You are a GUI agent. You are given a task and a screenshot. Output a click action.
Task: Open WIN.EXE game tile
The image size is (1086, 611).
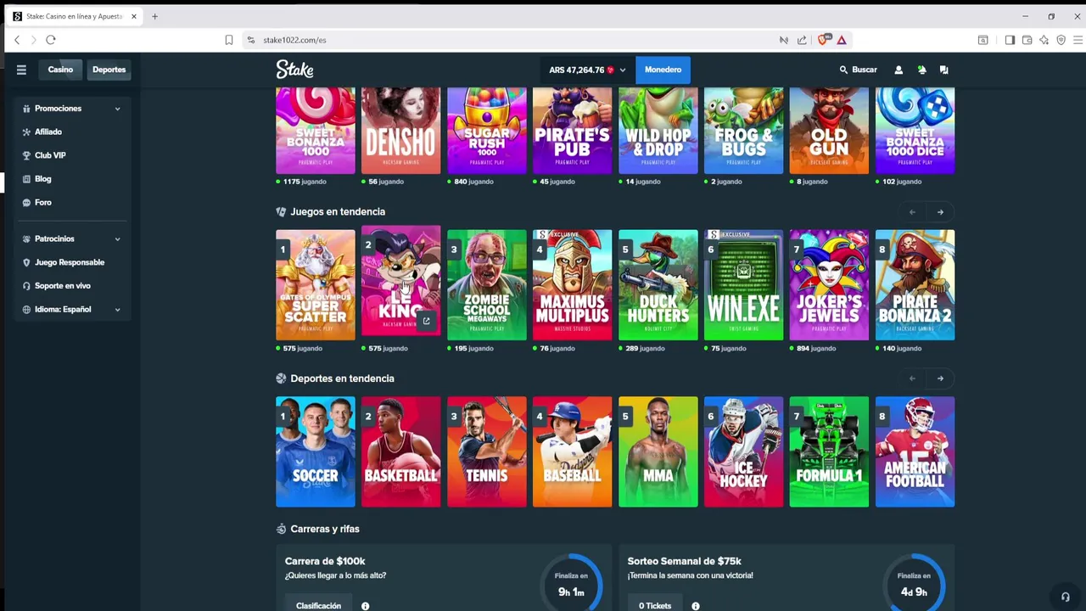pos(744,285)
